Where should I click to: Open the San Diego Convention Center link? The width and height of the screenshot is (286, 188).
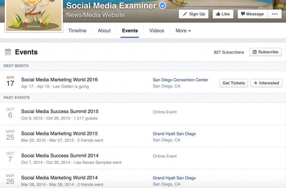180,80
